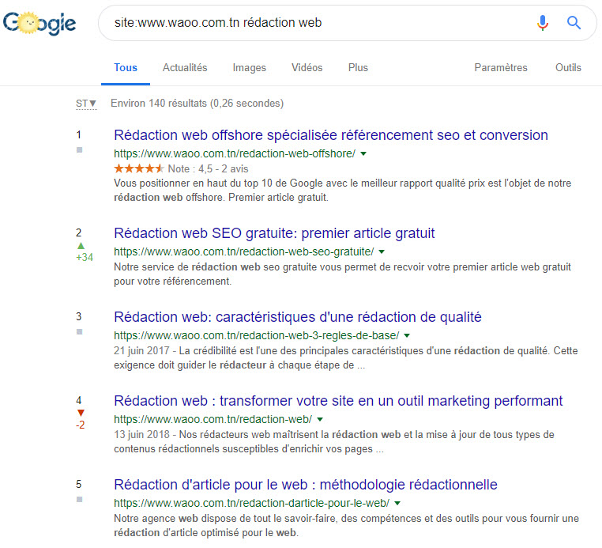Start voice search with the microphone icon

[x=542, y=23]
